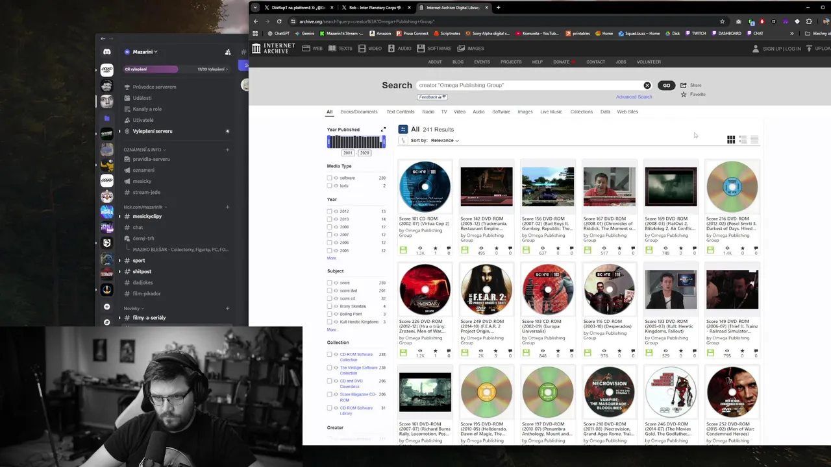Open Video section in archive header
The image size is (831, 467).
pos(370,48)
